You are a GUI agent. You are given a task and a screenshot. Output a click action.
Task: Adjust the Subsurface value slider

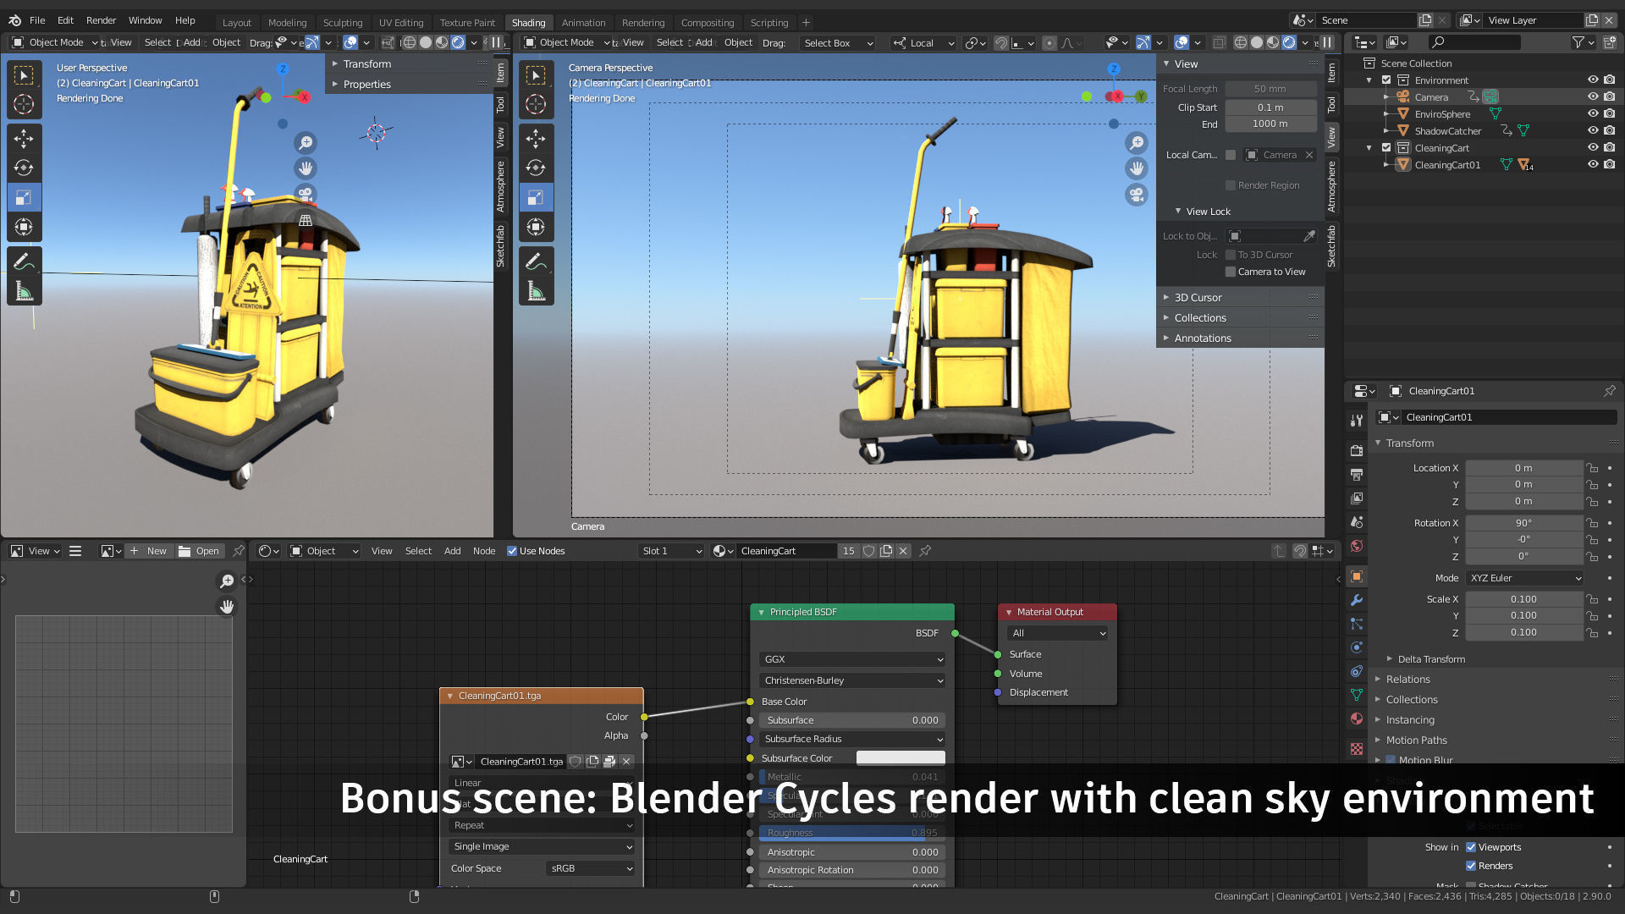852,720
